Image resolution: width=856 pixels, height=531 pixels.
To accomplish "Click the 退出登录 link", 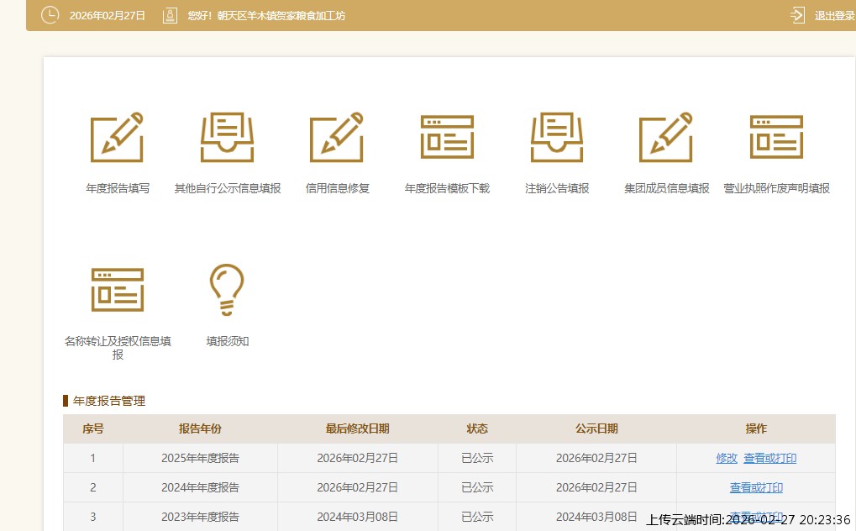I will tap(834, 16).
